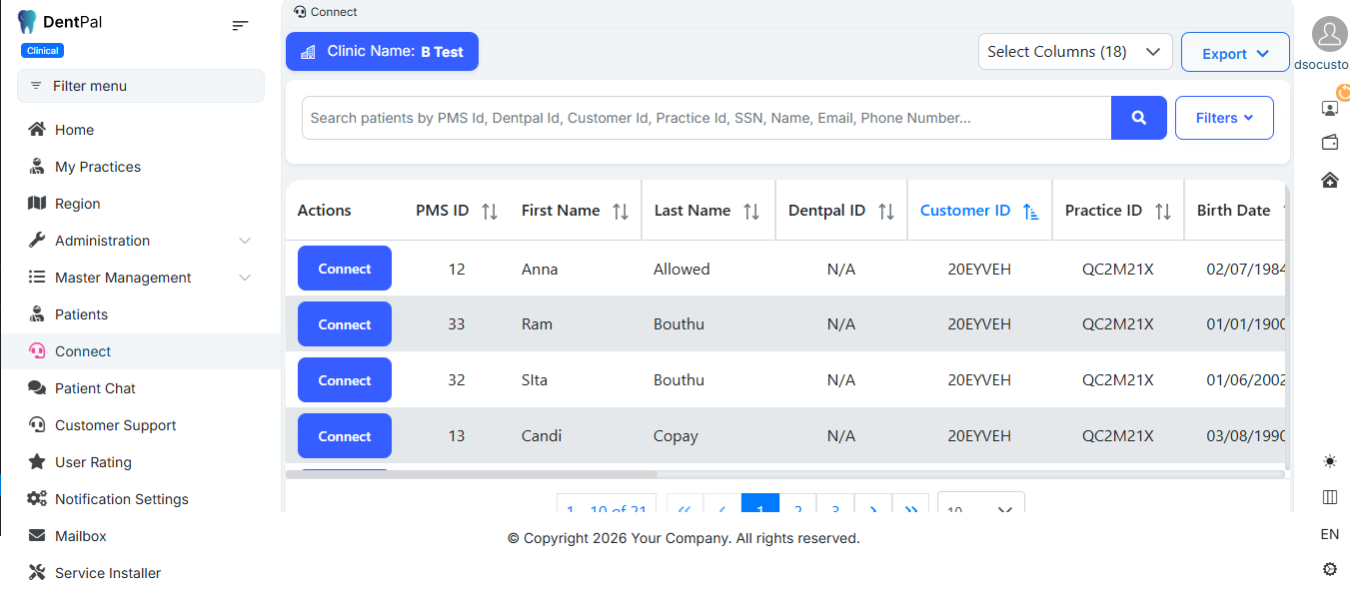The width and height of the screenshot is (1350, 595).
Task: Open Patient Chat in sidebar
Action: click(x=95, y=388)
